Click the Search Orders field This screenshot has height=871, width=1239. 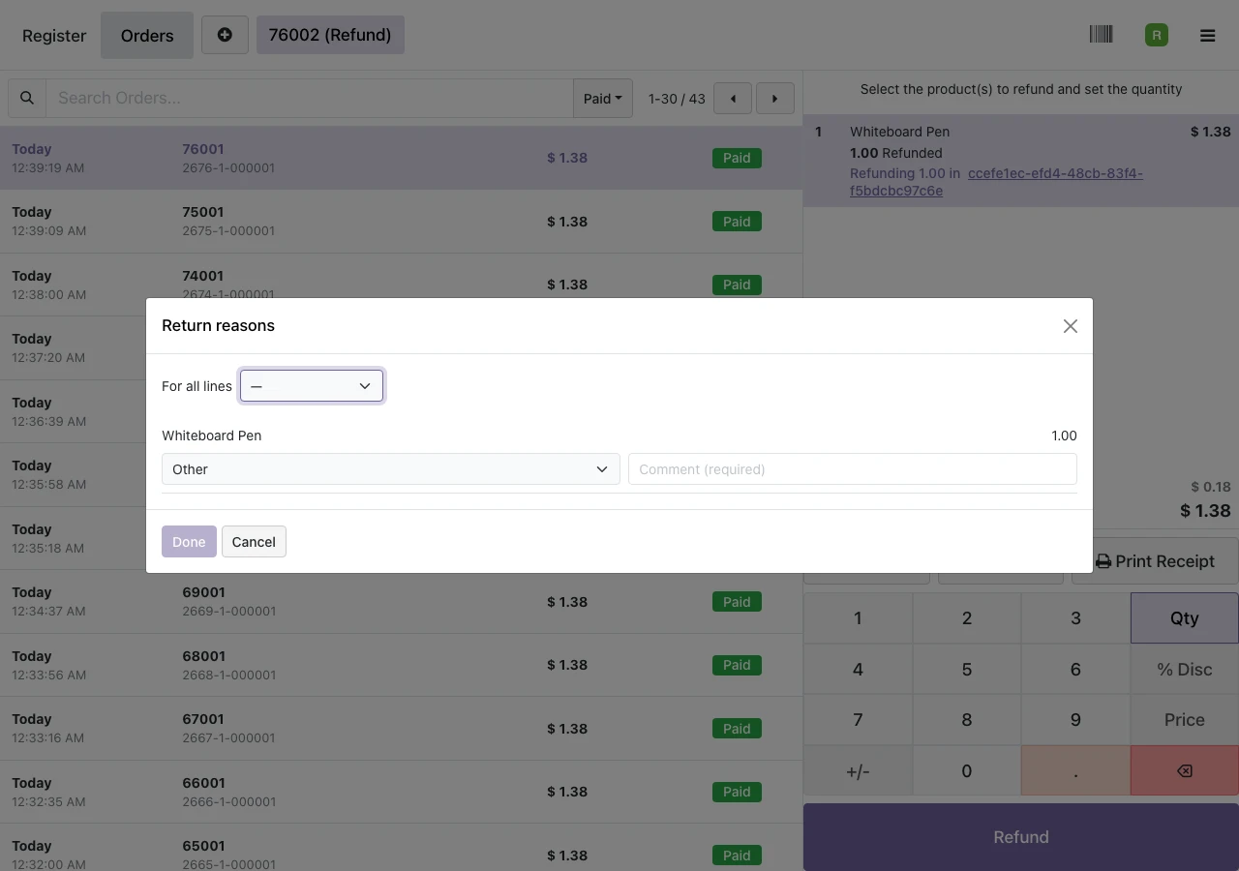click(310, 98)
